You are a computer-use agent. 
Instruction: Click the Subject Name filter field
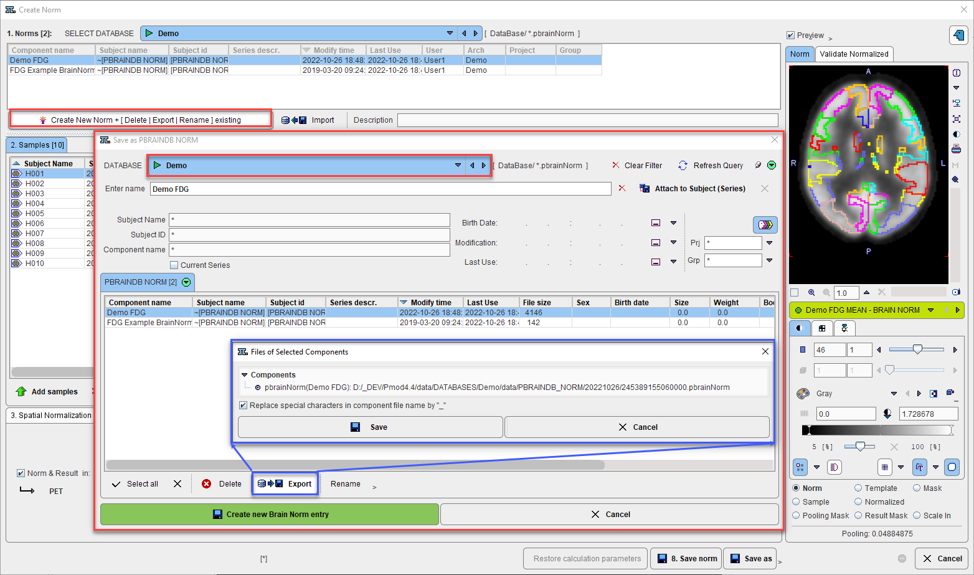(310, 220)
